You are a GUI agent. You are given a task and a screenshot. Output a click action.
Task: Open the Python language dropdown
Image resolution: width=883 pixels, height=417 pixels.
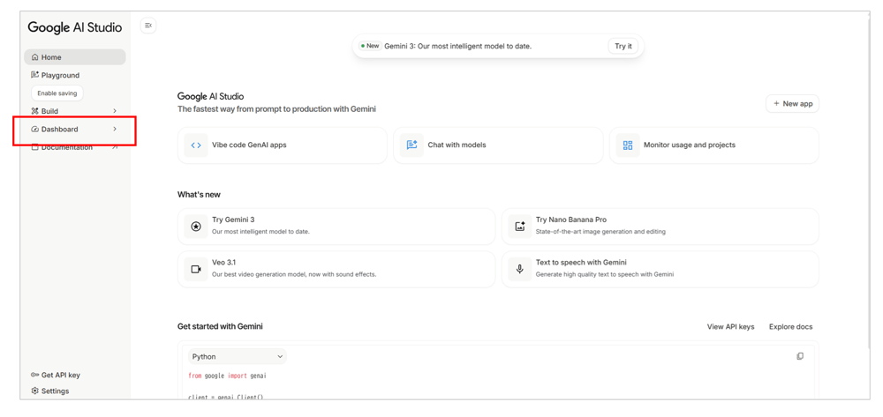tap(237, 356)
